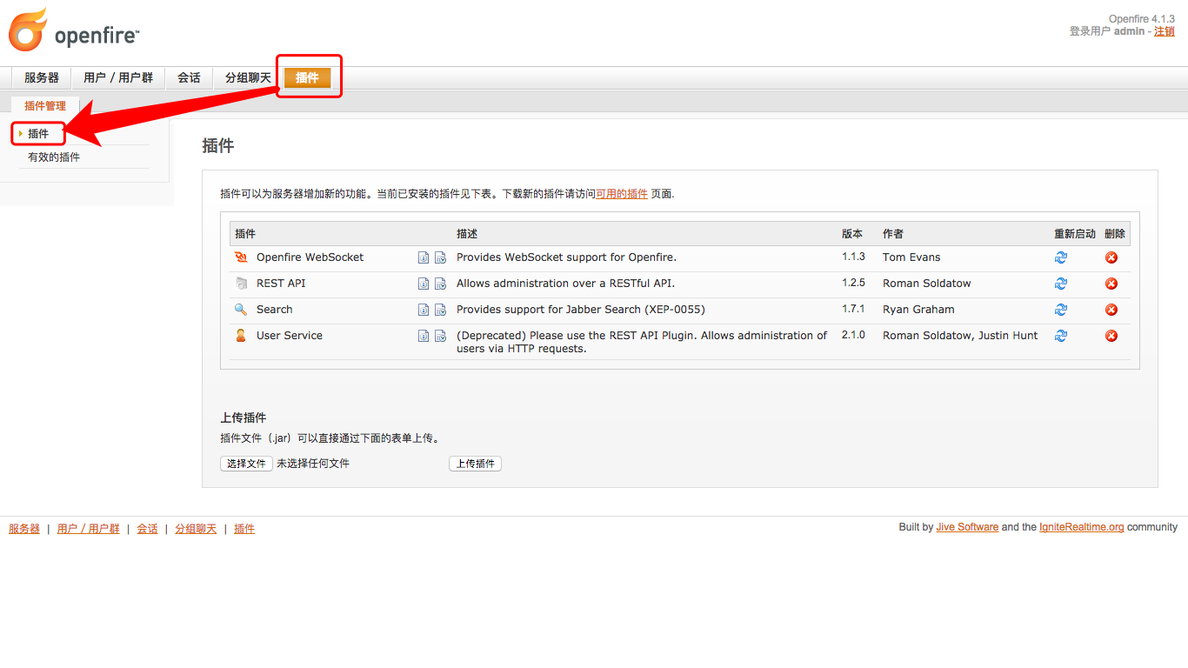Viewport: 1188px width, 668px height.
Task: Restart the Openfire WebSocket plugin
Action: [x=1061, y=257]
